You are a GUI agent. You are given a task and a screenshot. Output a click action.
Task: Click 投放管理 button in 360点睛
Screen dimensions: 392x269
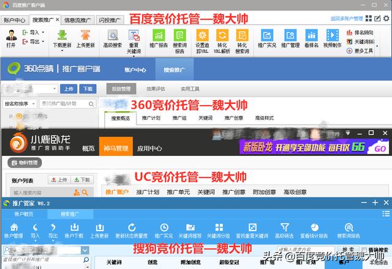tap(121, 89)
